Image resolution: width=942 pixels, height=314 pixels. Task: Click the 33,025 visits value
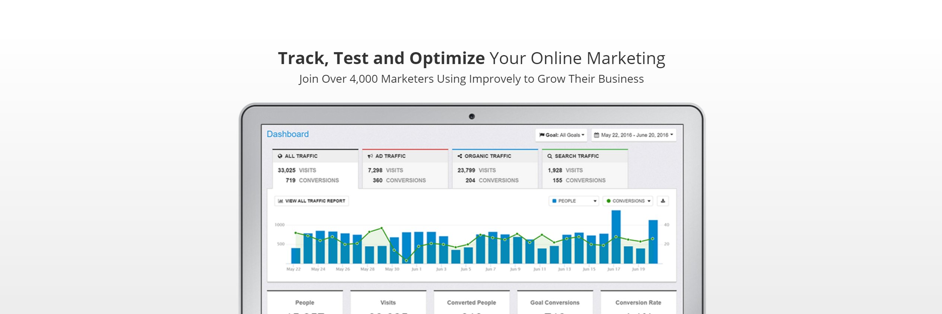click(287, 170)
